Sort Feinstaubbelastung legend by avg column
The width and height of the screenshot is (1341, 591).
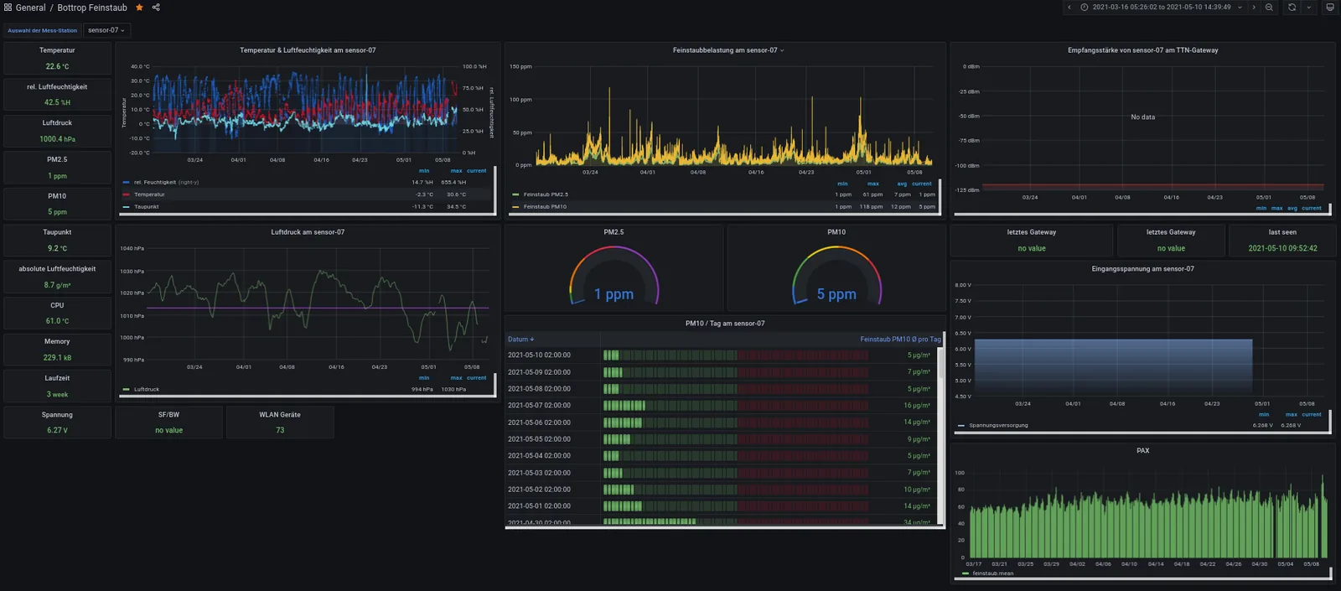click(902, 184)
